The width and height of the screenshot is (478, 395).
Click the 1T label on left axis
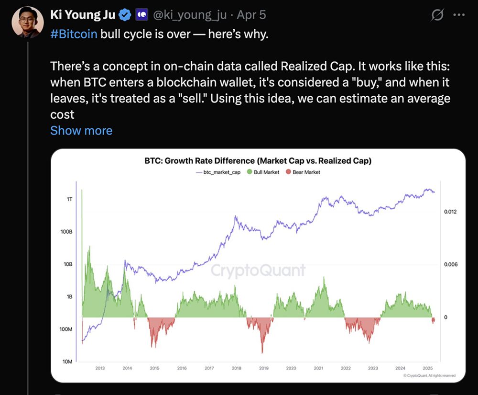pyautogui.click(x=69, y=199)
